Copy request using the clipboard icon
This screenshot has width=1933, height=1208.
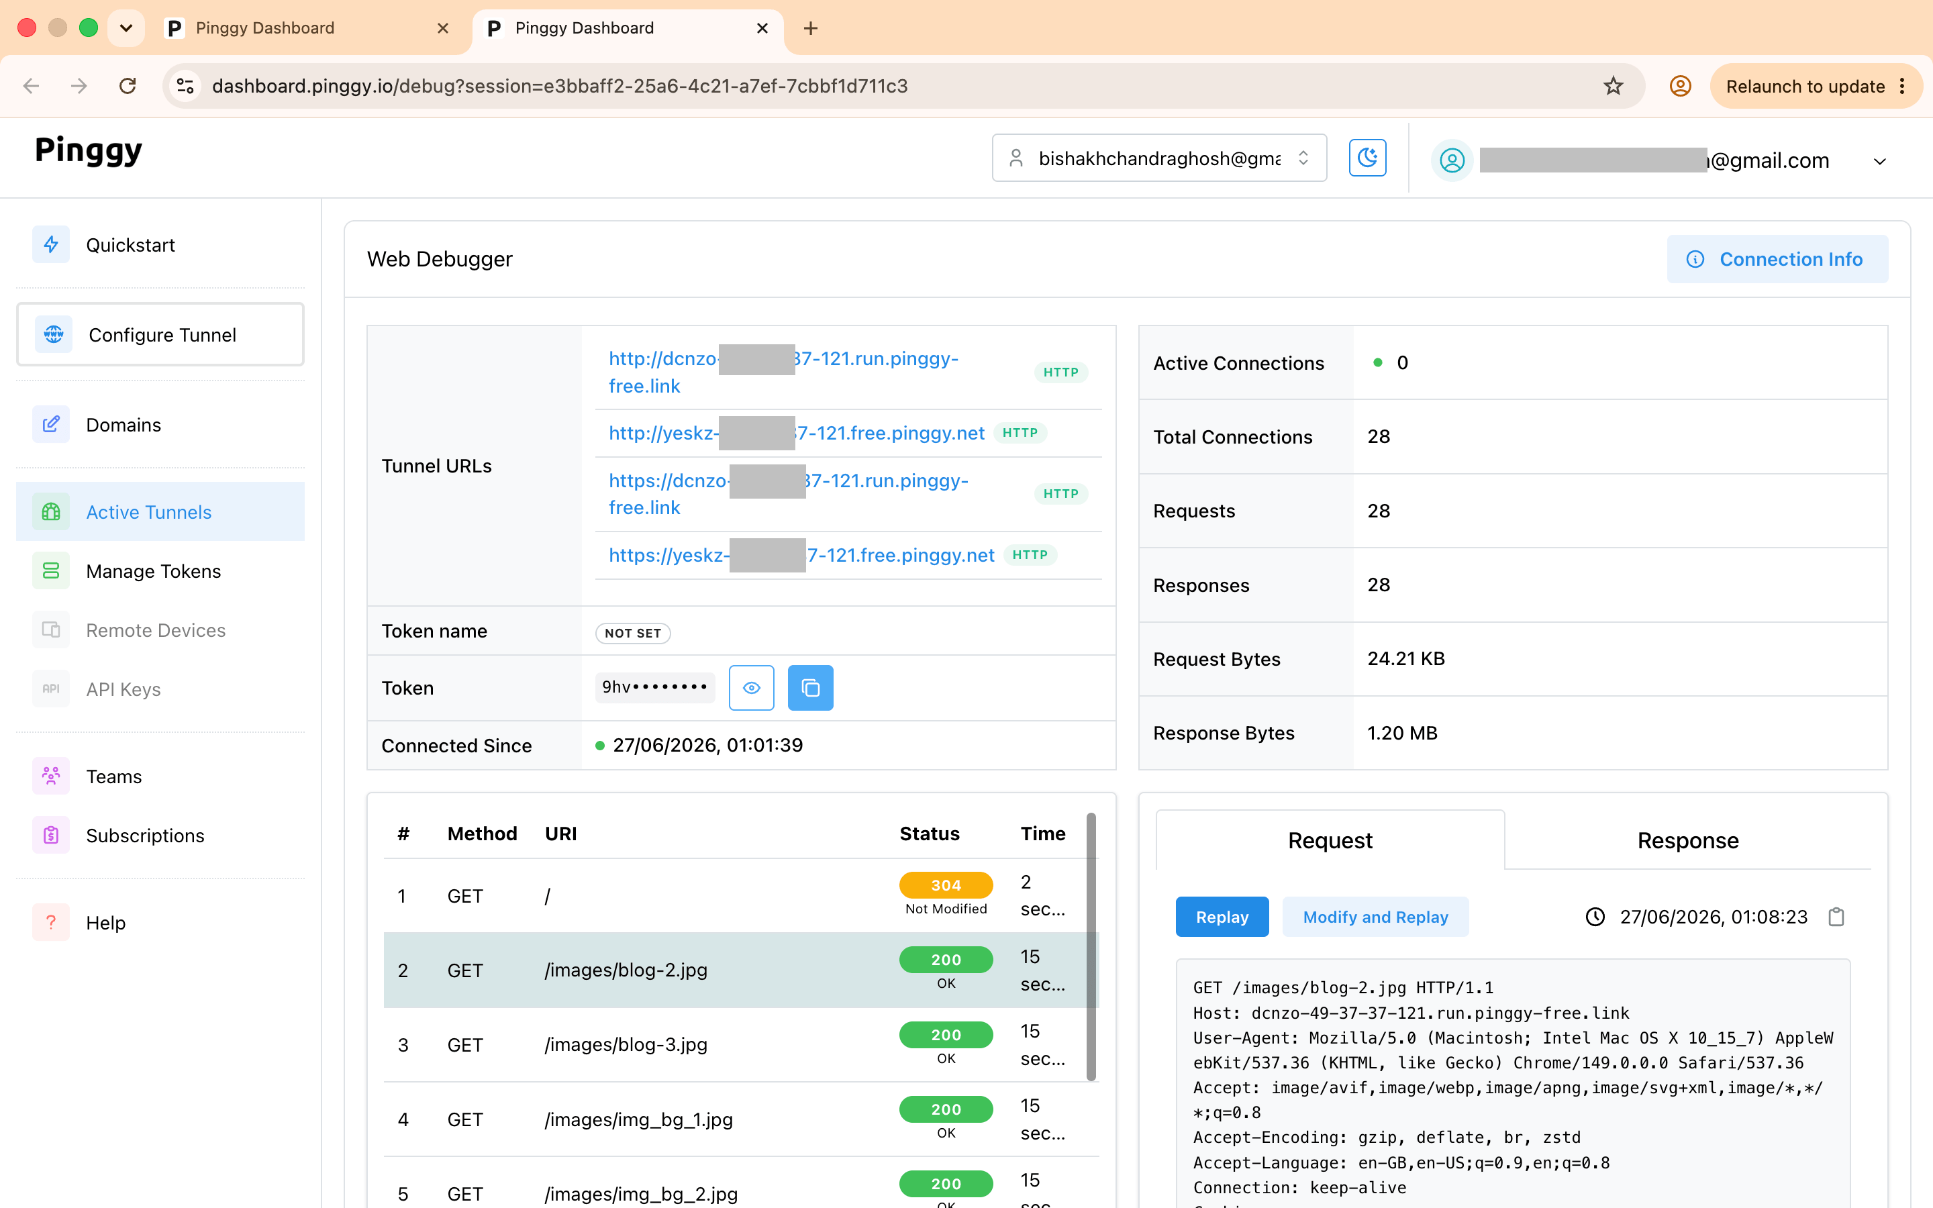pyautogui.click(x=1836, y=916)
